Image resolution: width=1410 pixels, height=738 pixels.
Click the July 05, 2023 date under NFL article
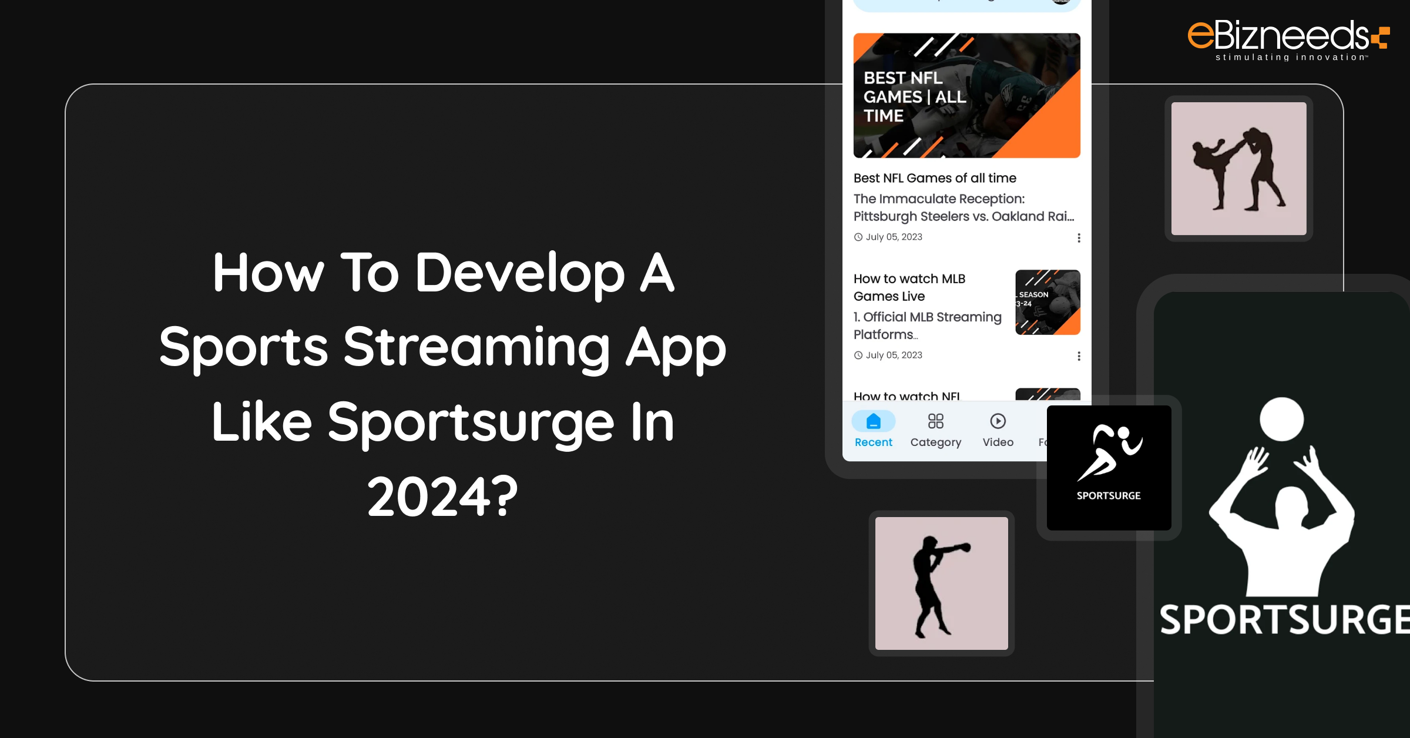tap(893, 237)
